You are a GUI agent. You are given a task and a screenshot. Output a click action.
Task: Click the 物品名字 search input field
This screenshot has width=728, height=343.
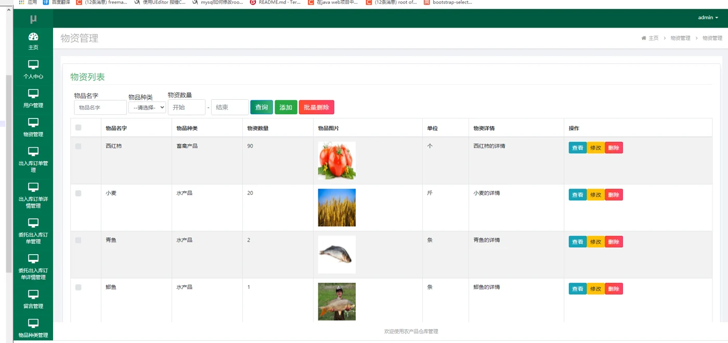point(100,108)
